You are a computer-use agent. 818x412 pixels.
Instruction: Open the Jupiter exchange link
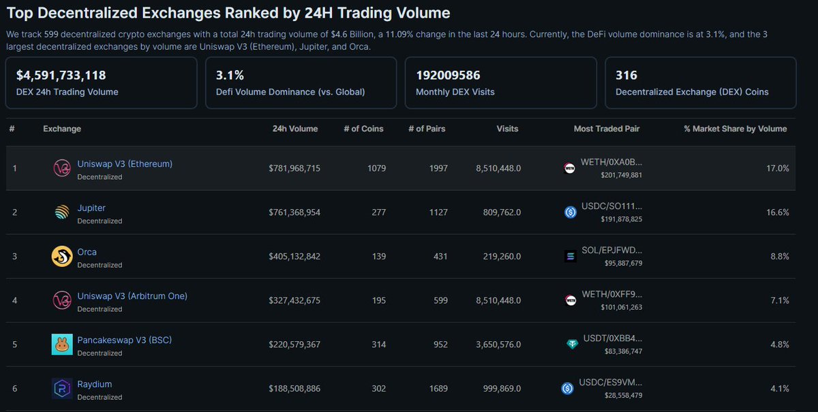(x=91, y=208)
